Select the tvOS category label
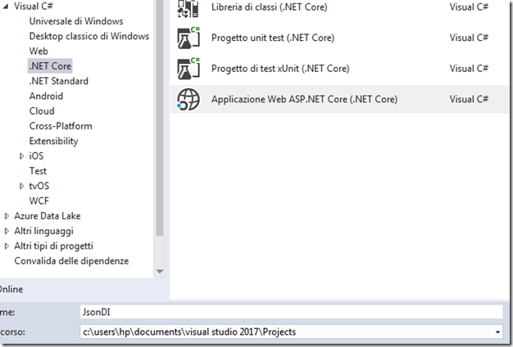 click(39, 186)
